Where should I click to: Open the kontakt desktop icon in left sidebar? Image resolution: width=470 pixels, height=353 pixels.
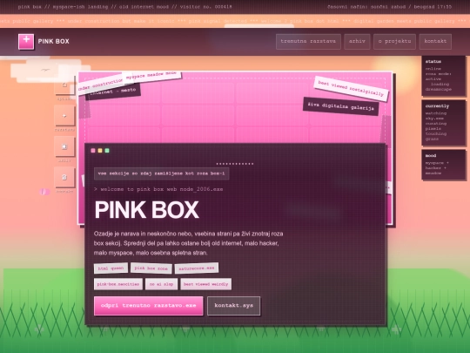64,177
